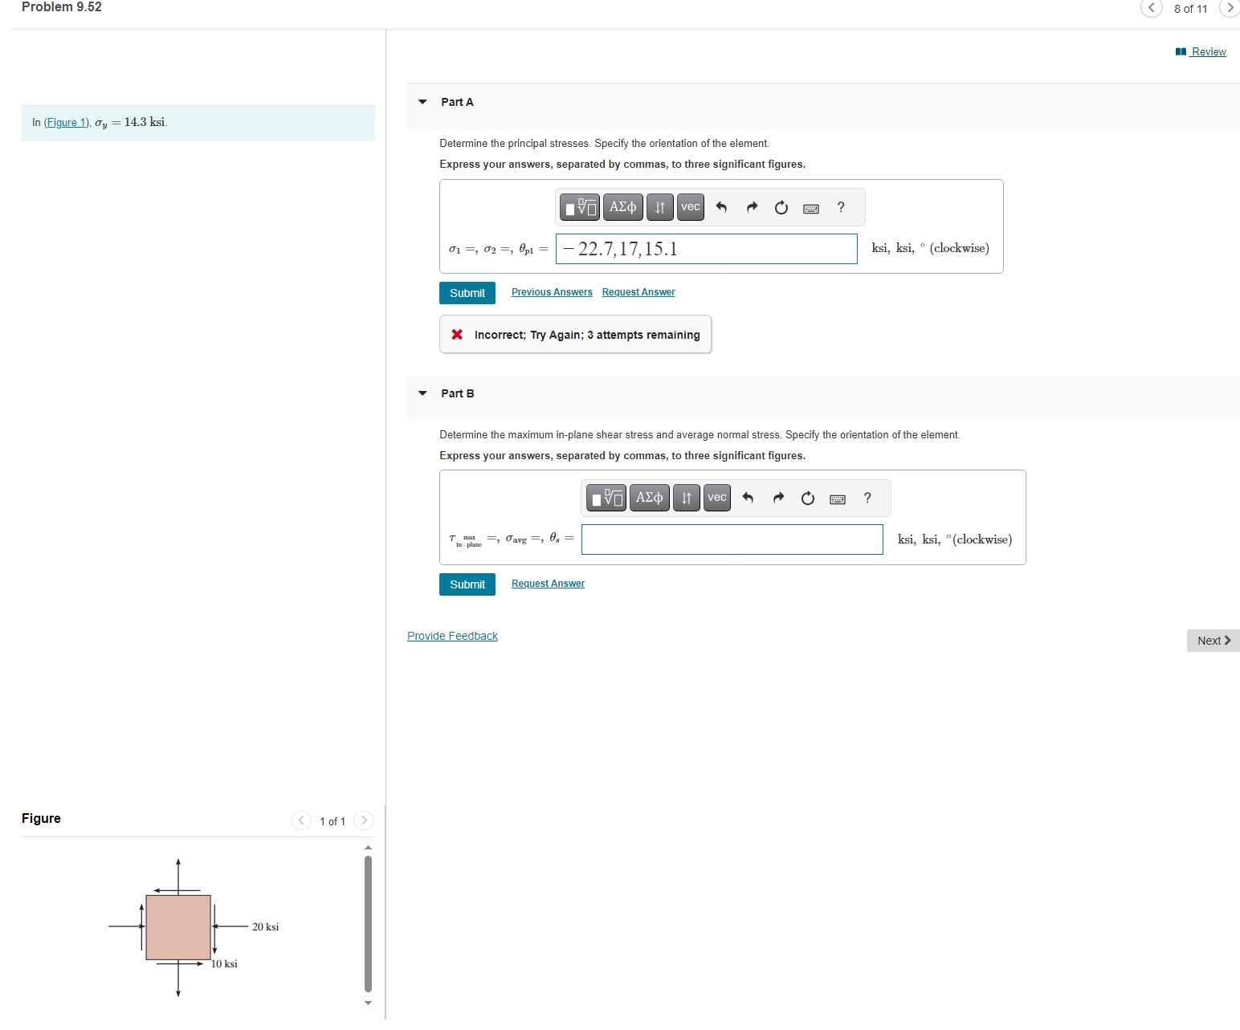
Task: Click the reset icon in Part A toolbar
Action: 781,207
